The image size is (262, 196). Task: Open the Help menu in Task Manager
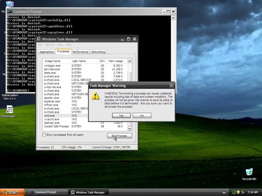tap(69, 45)
